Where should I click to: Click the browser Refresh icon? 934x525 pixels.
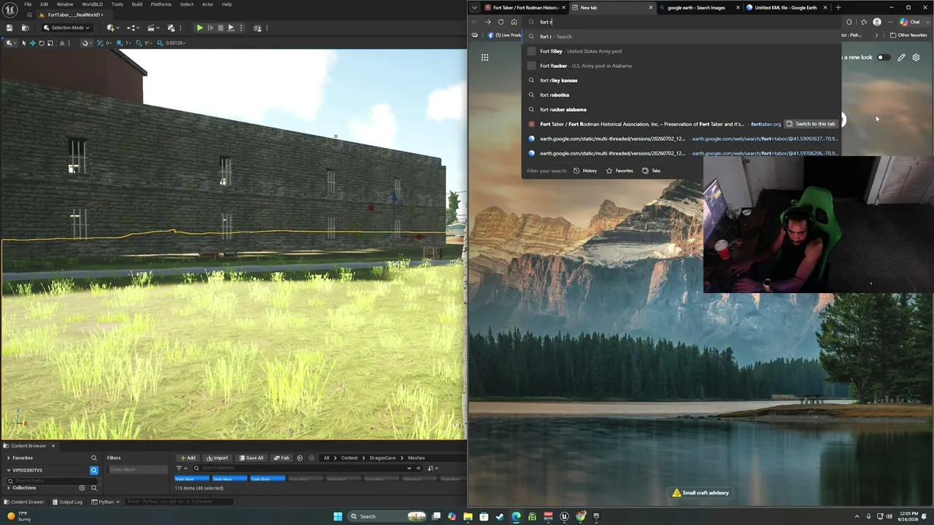point(501,22)
